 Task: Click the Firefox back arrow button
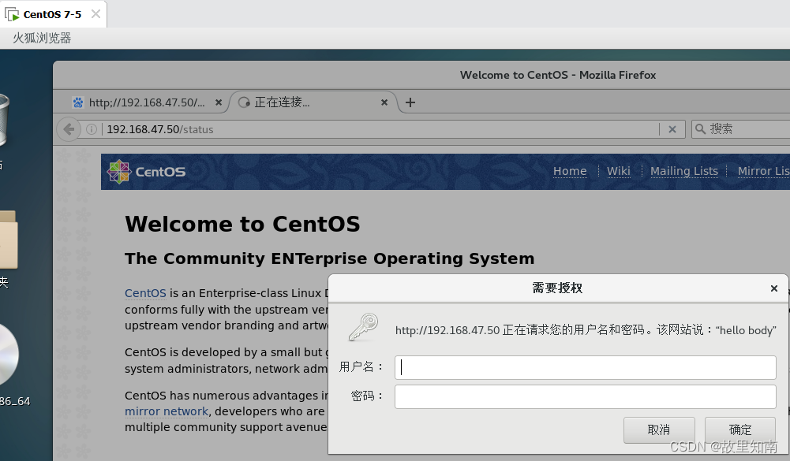69,129
